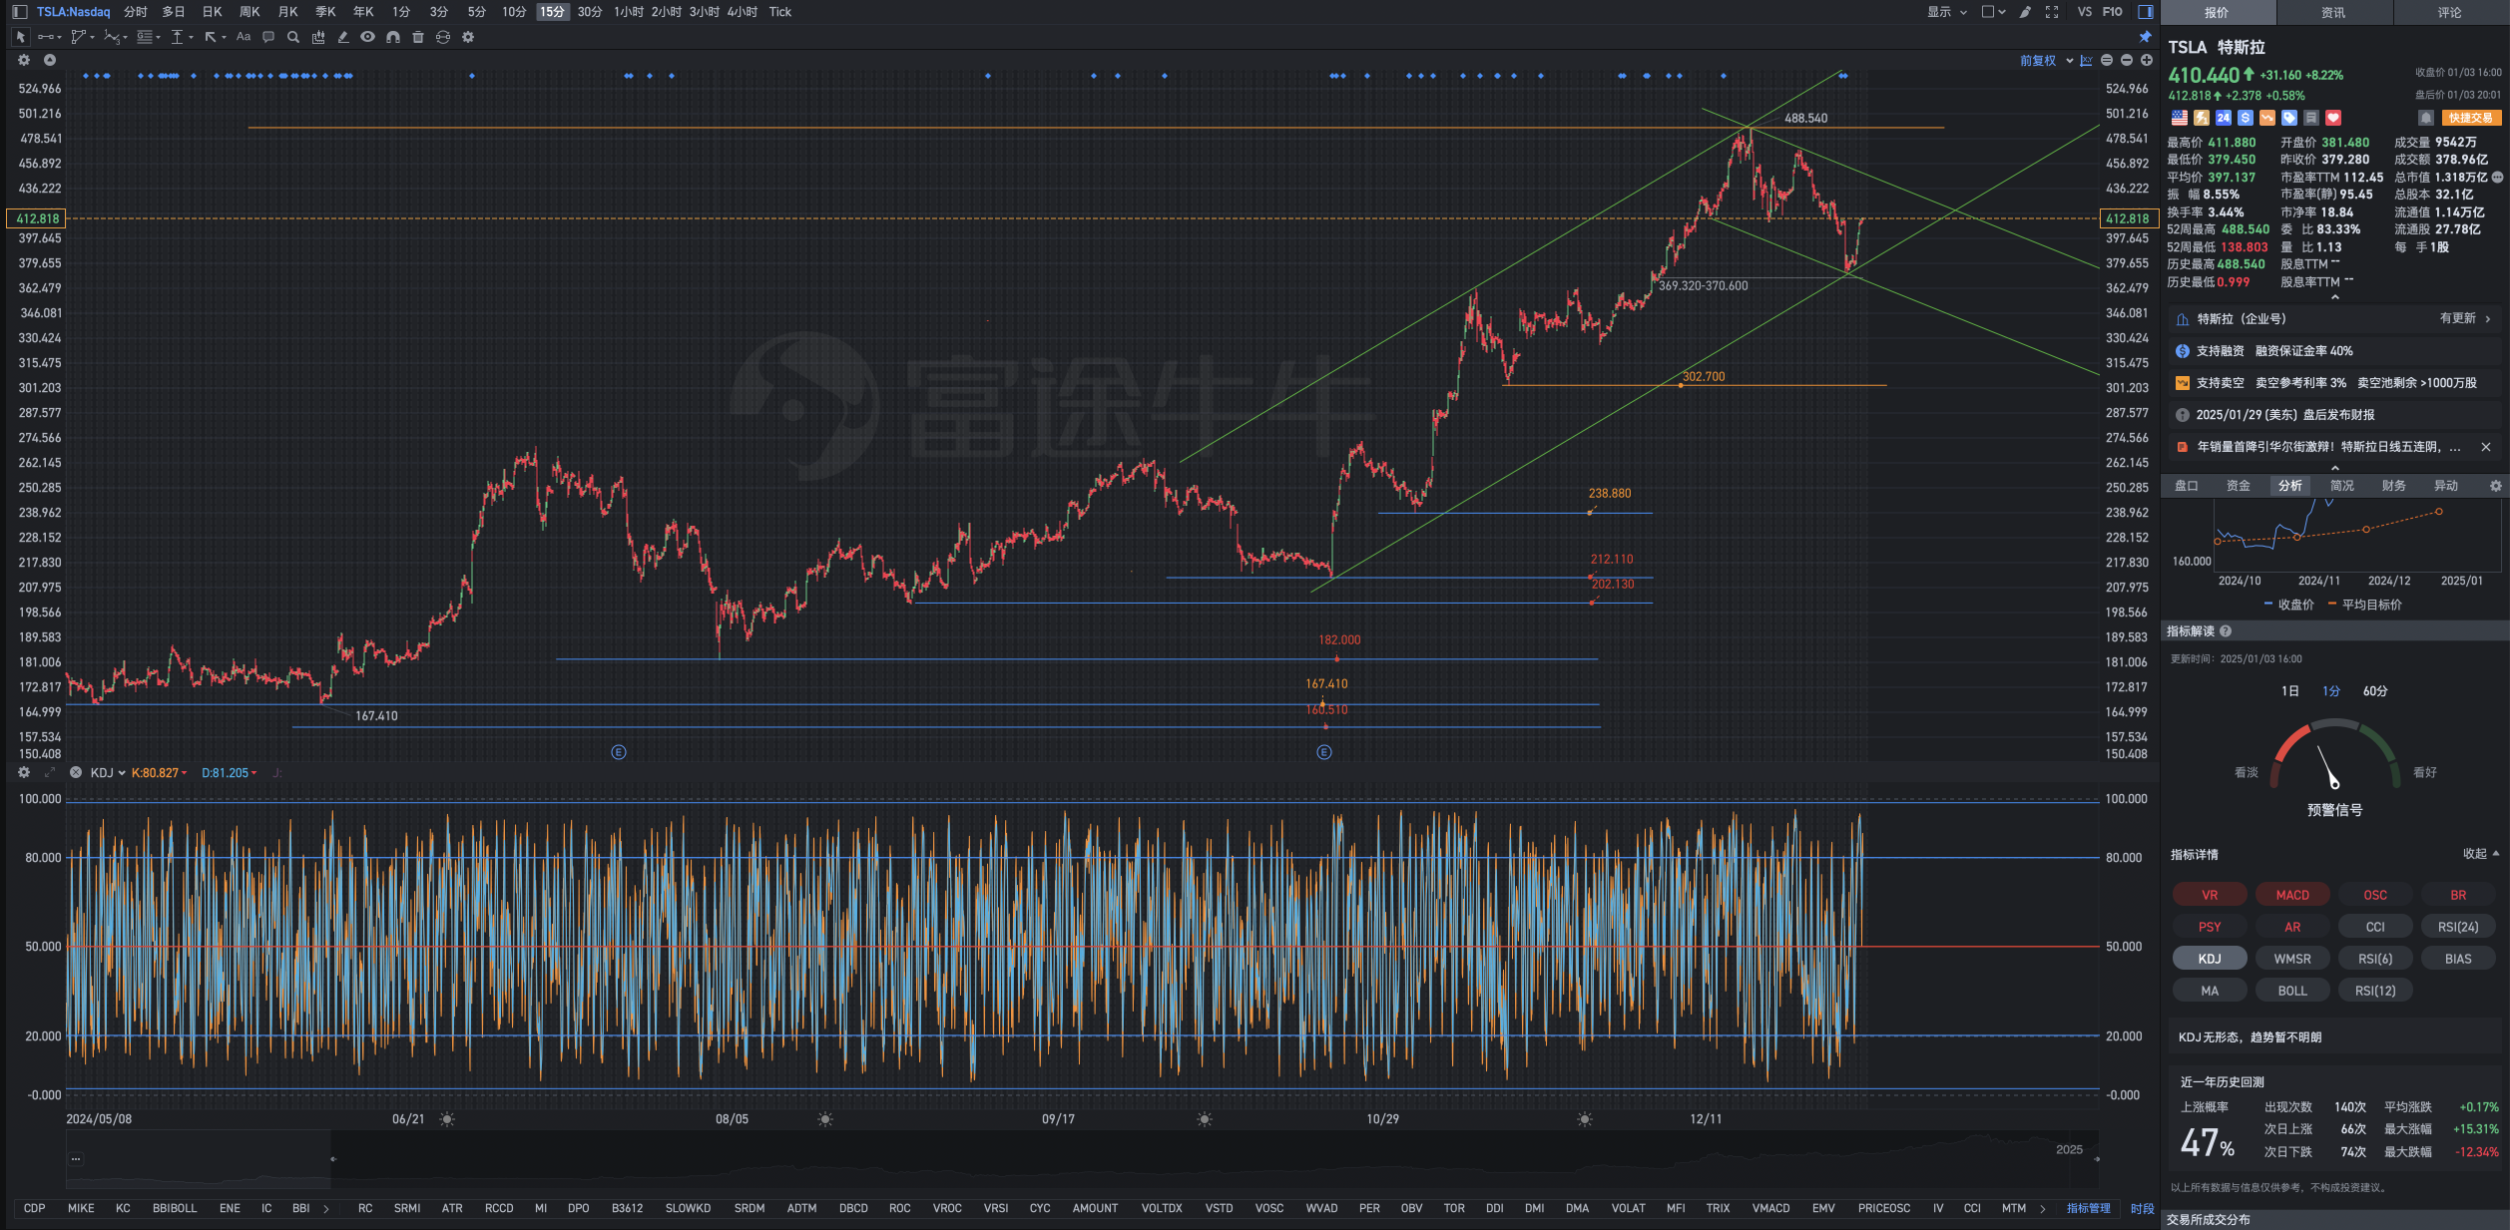
Task: Select the 60分 interpretation period
Action: 2375,691
